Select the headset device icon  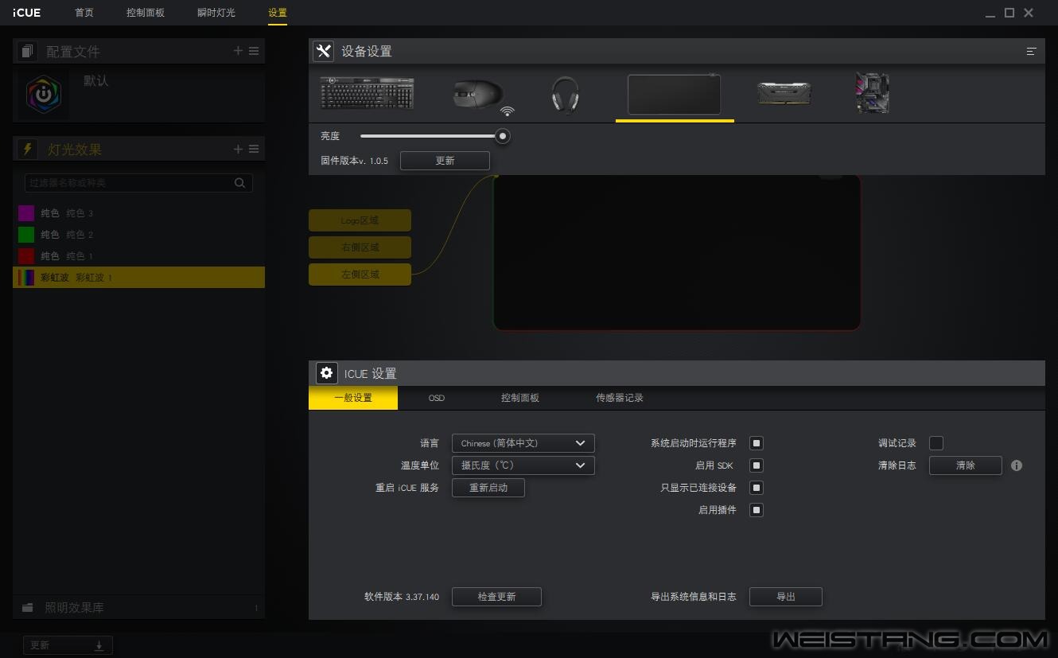[565, 95]
